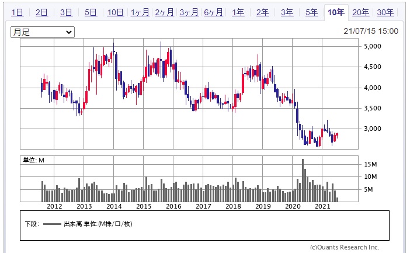Screen dimensions: 410x253
Task: Switch chart range to 1日
Action: coord(18,12)
